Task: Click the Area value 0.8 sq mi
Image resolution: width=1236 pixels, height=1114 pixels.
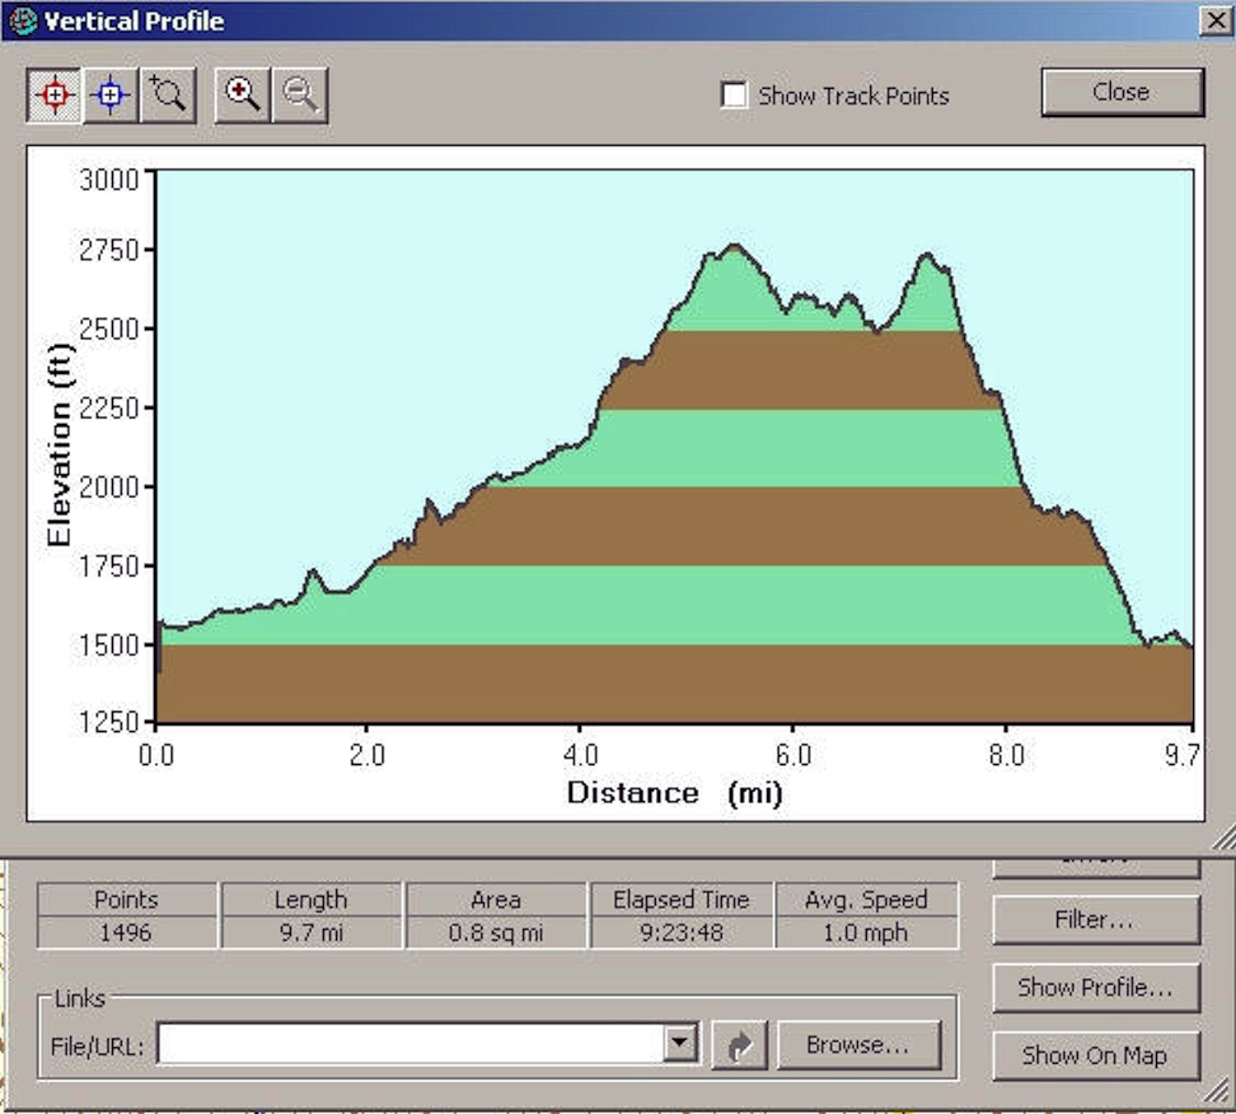Action: coord(496,933)
